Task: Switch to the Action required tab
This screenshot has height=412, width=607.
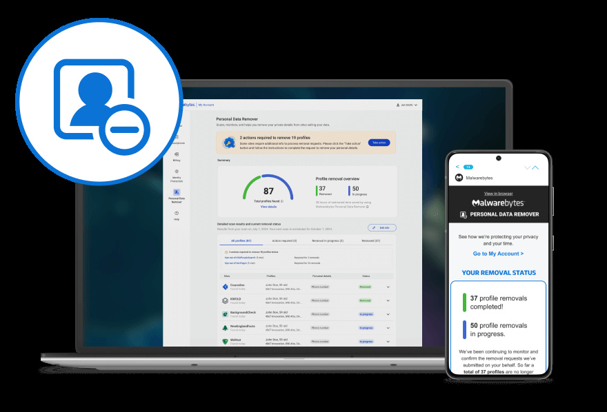Action: [x=284, y=240]
